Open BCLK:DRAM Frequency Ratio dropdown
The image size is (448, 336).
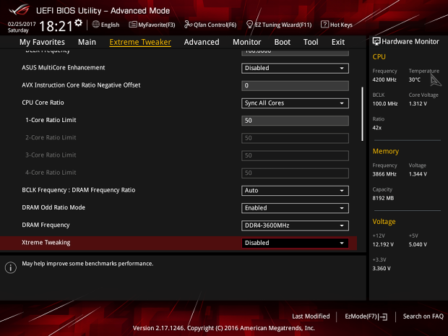[x=295, y=191]
